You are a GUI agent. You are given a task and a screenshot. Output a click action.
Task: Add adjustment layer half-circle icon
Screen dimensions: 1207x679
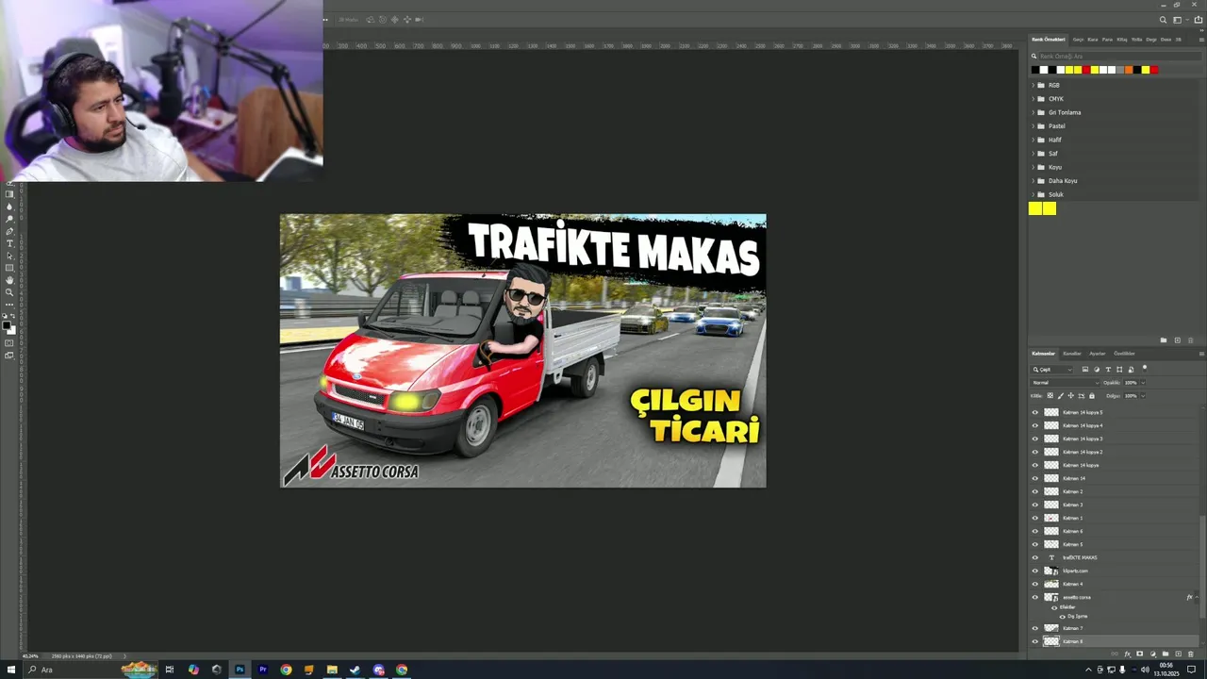(x=1153, y=654)
